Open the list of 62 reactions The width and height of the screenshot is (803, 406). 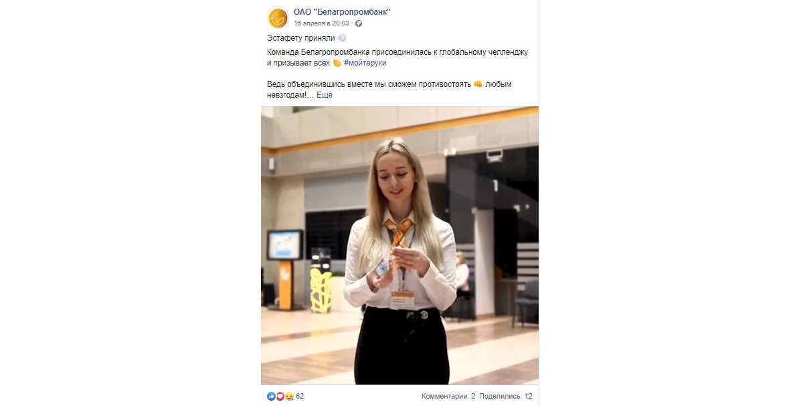(x=300, y=396)
